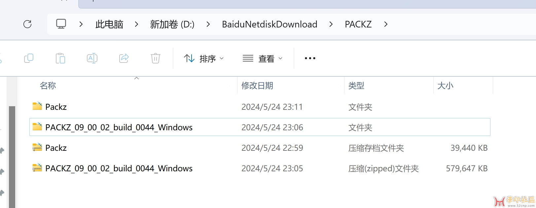Screen dimensions: 536x208
Task: Expand the chevron after the monitor icon
Action: 81,24
